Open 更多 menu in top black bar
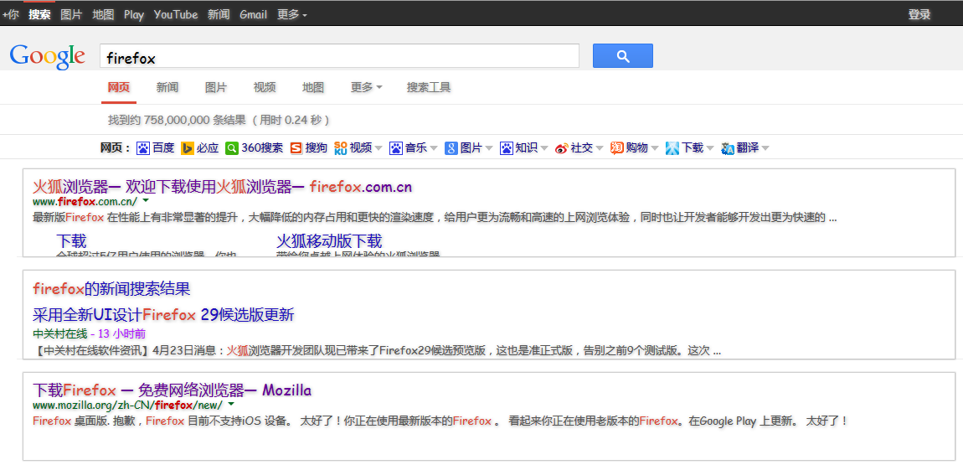This screenshot has height=465, width=963. (292, 15)
